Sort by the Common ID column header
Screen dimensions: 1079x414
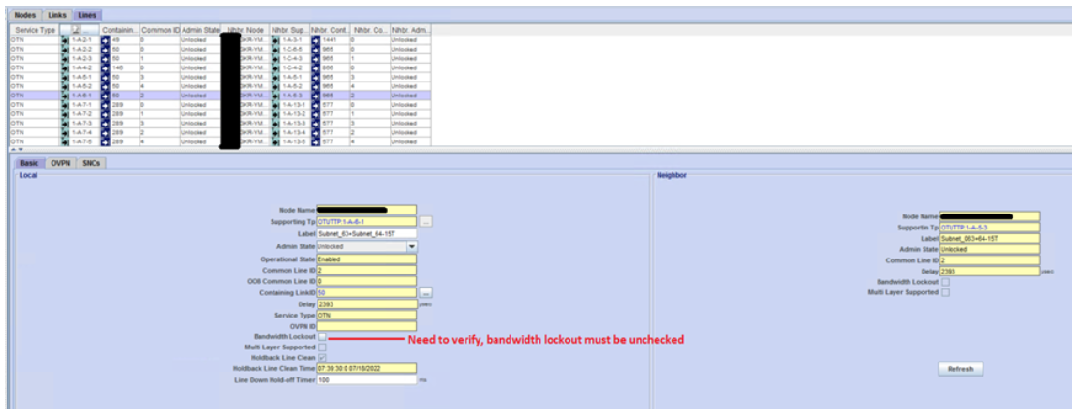(x=160, y=30)
